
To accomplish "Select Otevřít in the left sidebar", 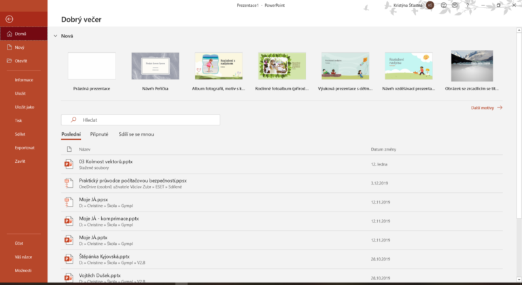I will [21, 61].
